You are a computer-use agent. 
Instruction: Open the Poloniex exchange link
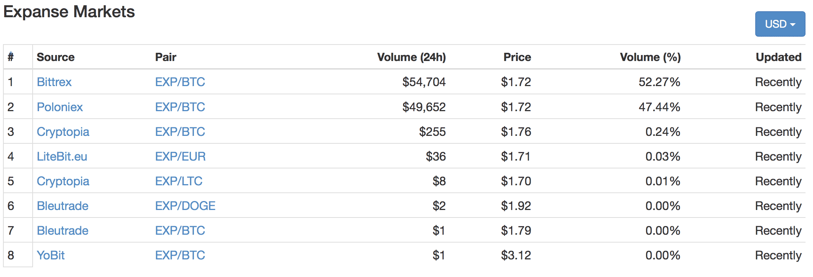pyautogui.click(x=60, y=107)
